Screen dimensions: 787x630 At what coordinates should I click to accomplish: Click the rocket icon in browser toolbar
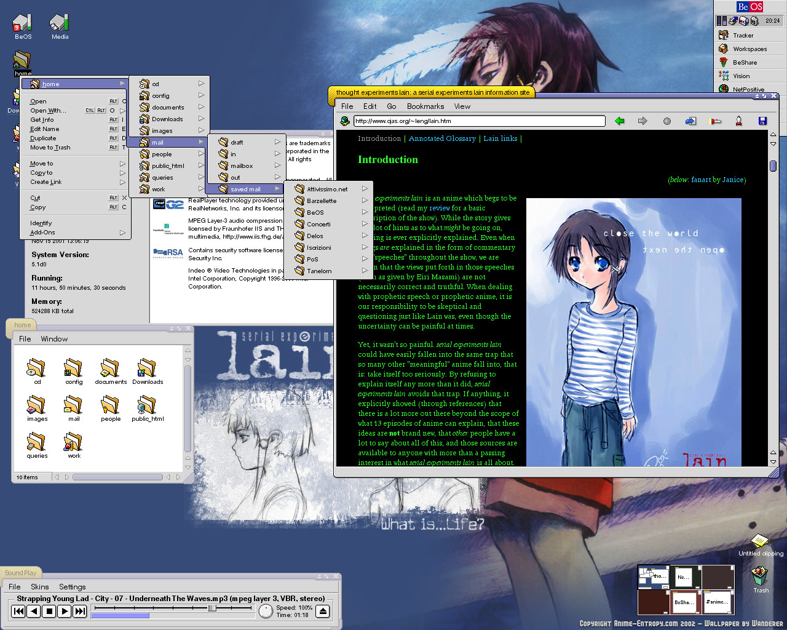738,121
